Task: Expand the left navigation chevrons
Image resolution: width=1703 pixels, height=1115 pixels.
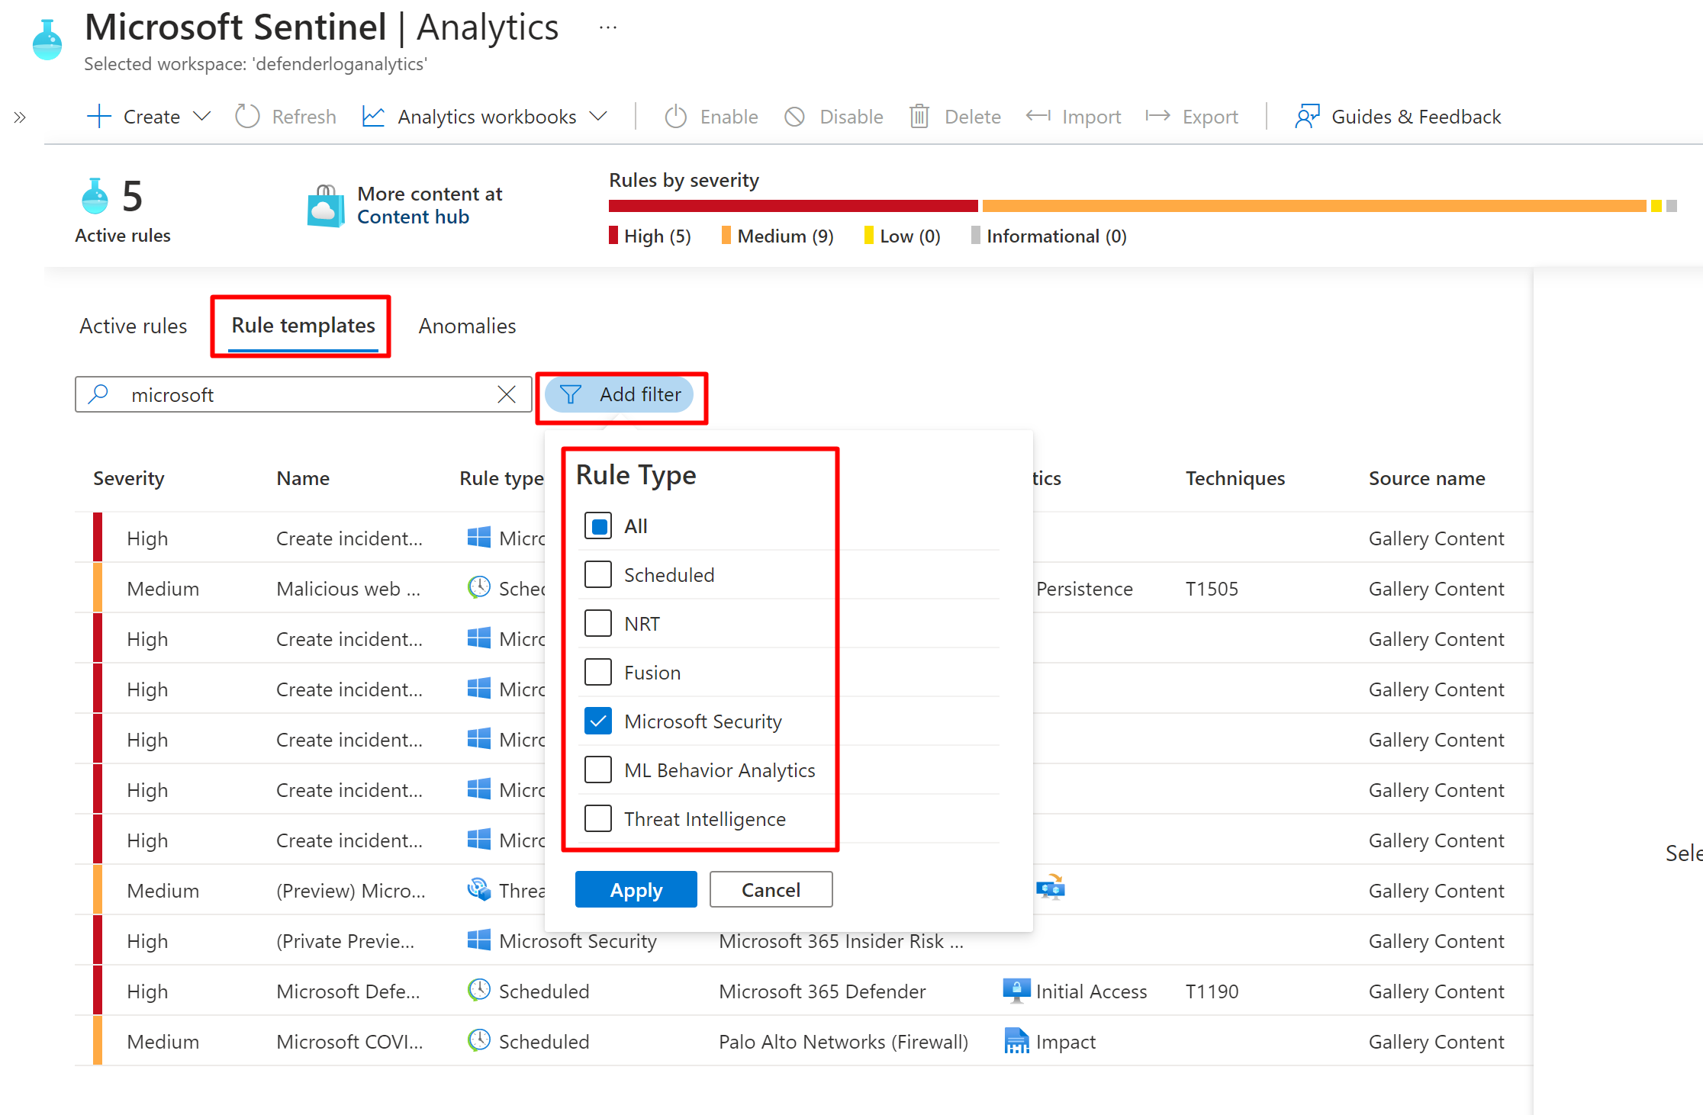Action: 20,117
